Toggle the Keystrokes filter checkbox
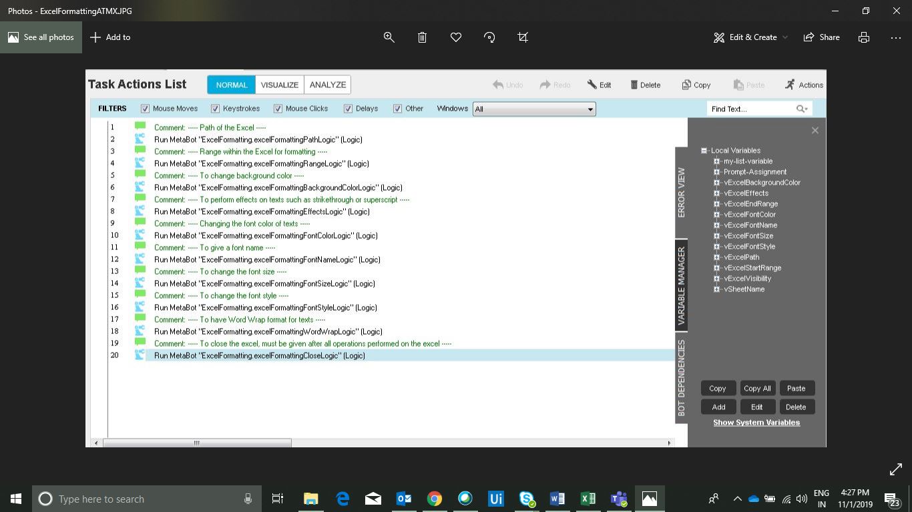The image size is (912, 512). [215, 109]
